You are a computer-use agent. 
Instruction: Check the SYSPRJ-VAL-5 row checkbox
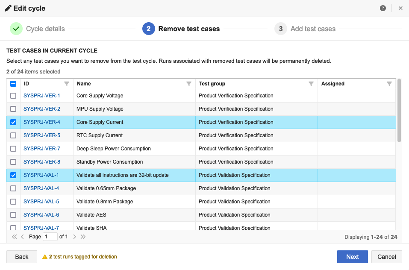coord(13,202)
